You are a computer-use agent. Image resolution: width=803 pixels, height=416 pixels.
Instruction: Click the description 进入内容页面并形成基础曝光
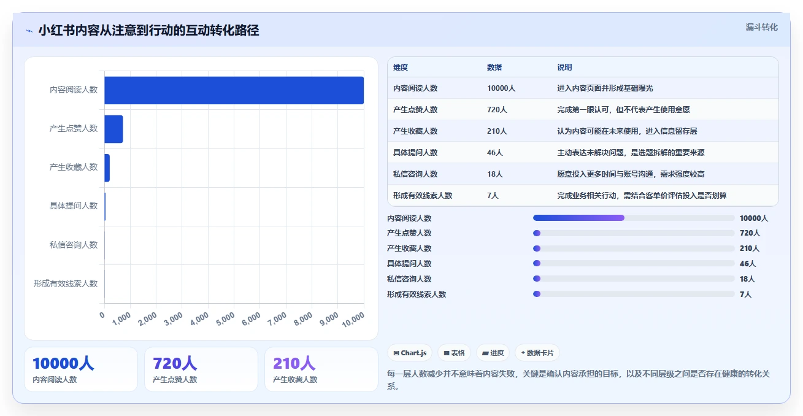pos(605,88)
